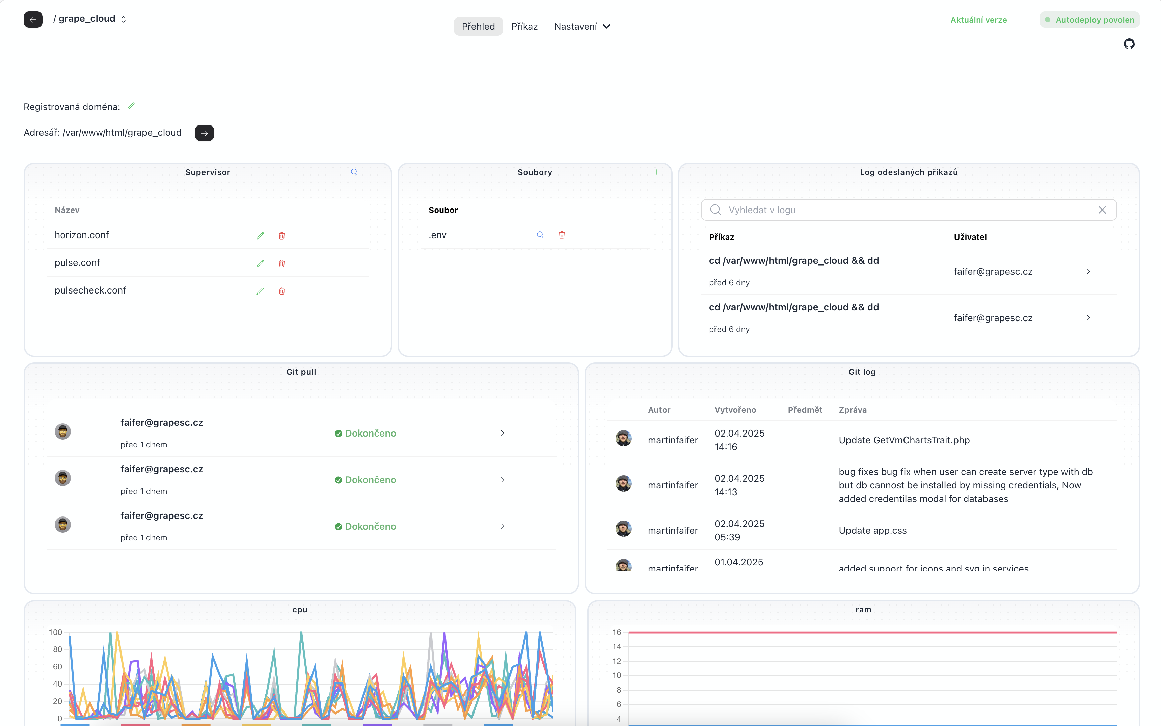Open the GitHub repository icon
The width and height of the screenshot is (1161, 726).
click(1129, 44)
